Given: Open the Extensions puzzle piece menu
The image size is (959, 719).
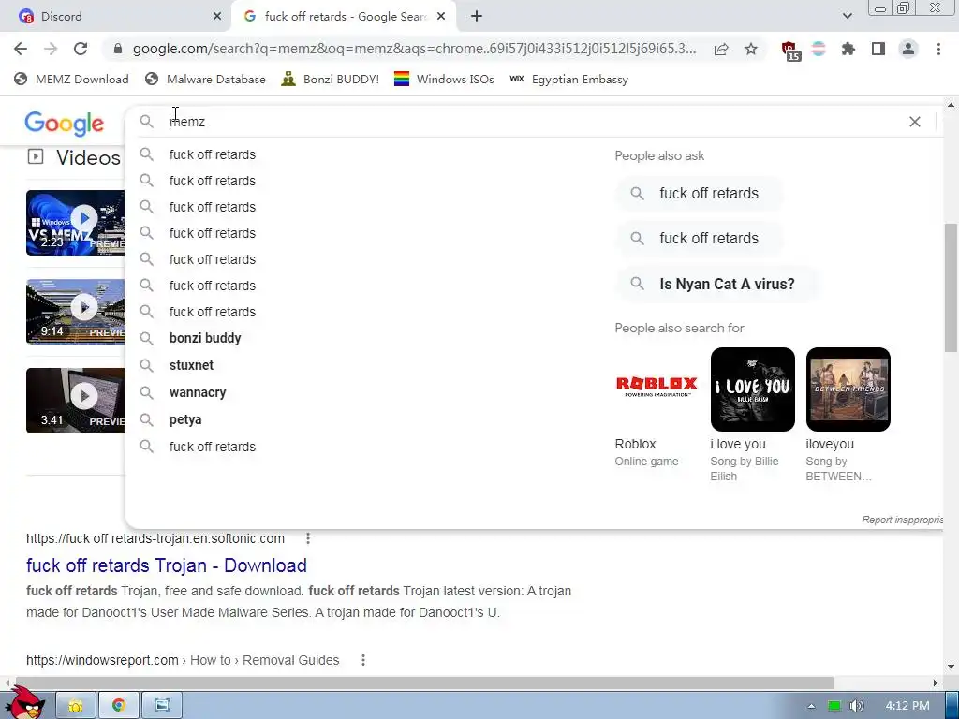Looking at the screenshot, I should [x=848, y=49].
